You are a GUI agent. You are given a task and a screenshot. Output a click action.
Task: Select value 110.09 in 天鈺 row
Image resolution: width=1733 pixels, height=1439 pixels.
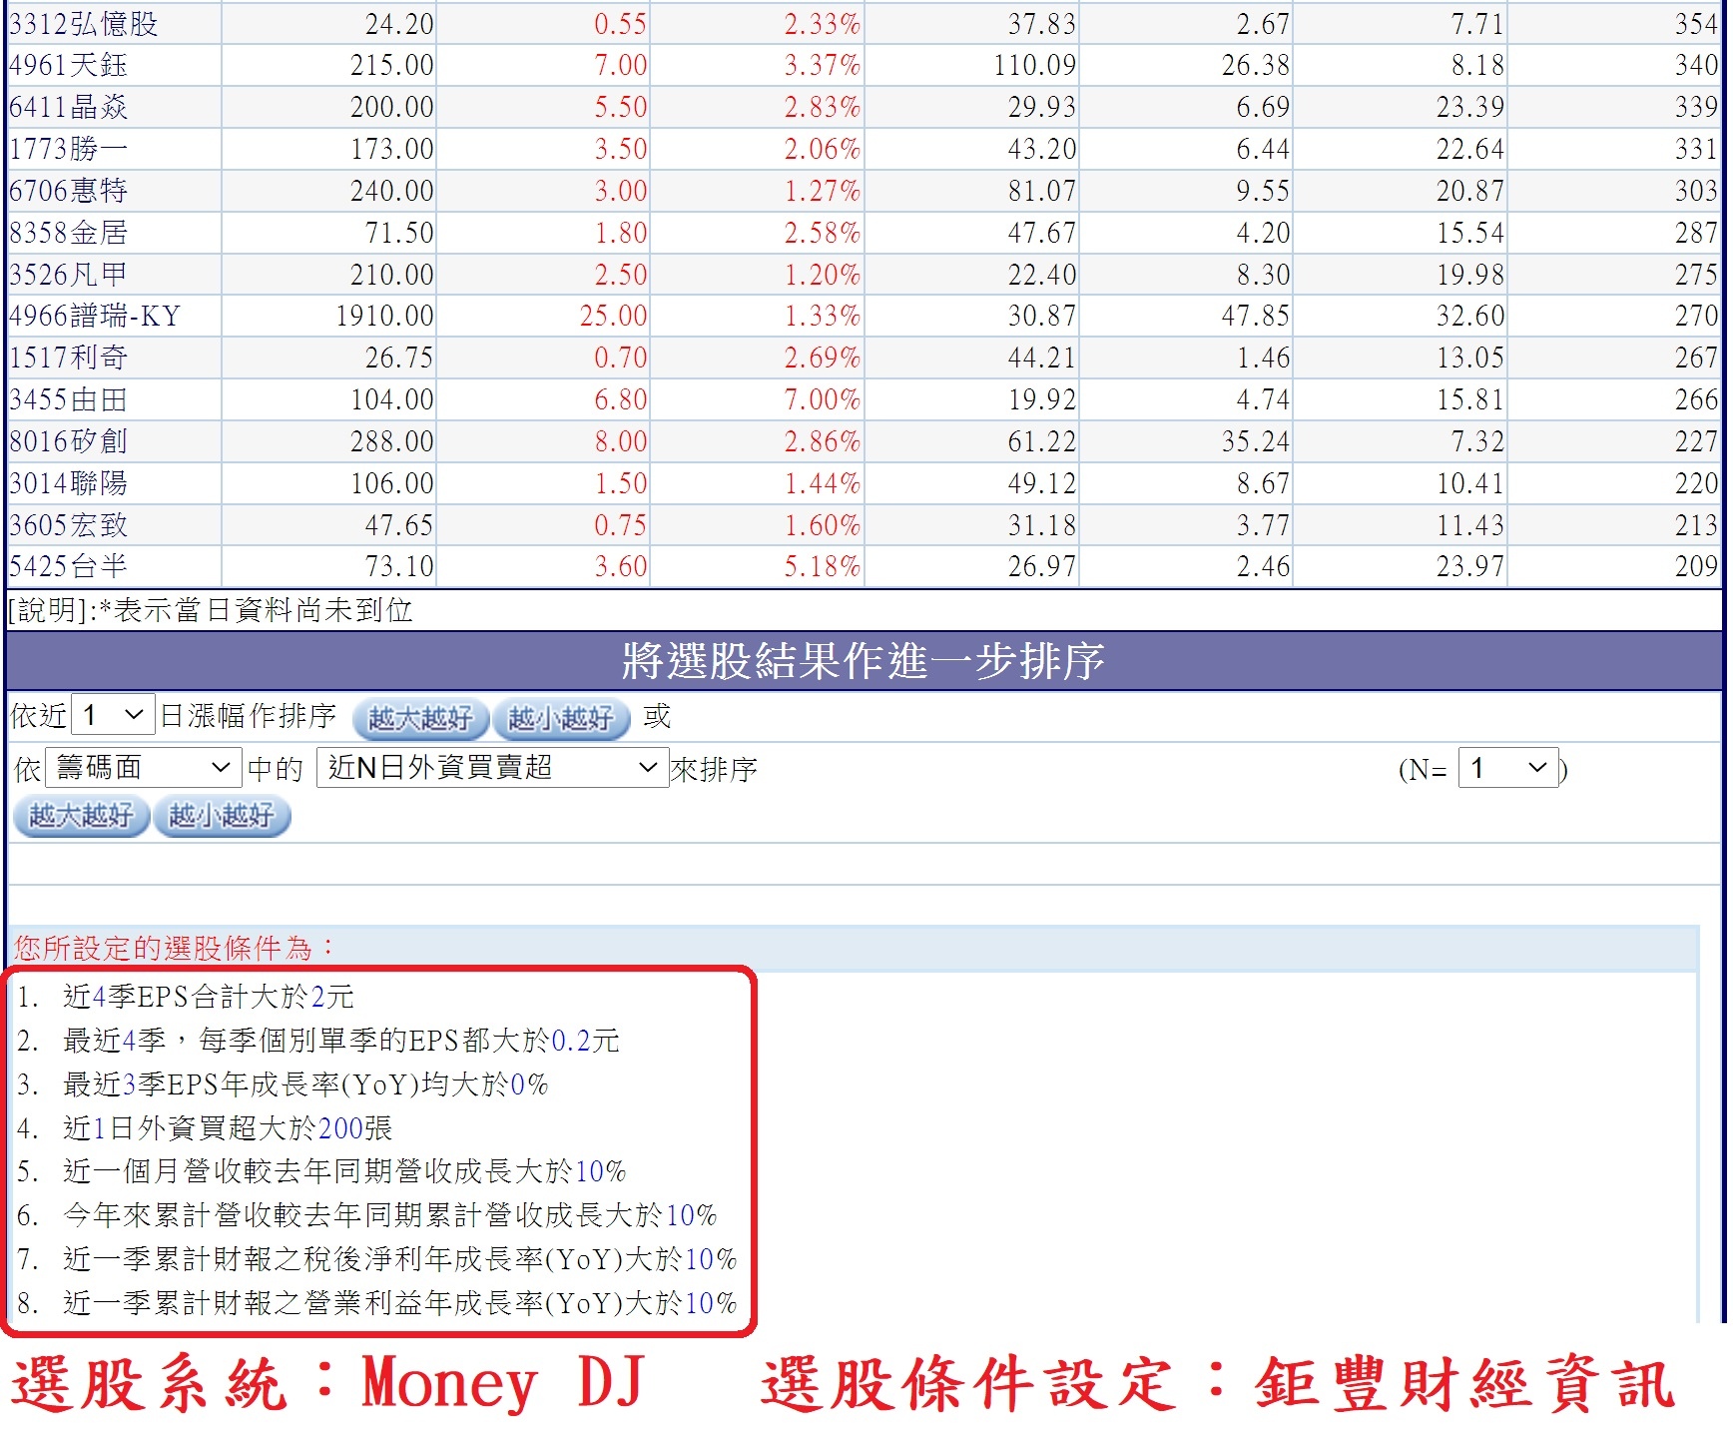(1035, 66)
